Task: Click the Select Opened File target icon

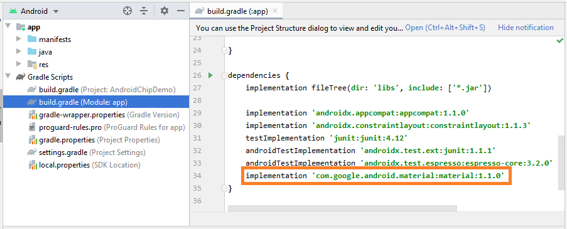Action: [x=127, y=11]
